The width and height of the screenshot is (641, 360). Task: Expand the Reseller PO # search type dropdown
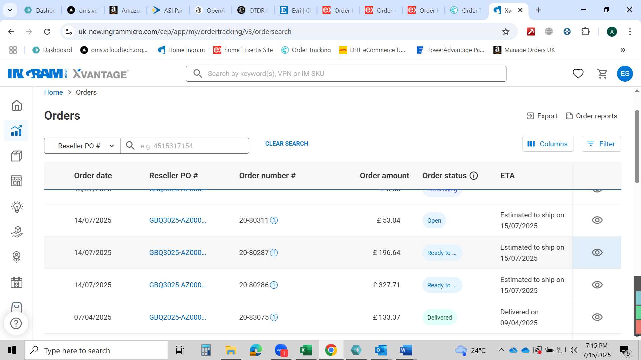coord(82,146)
